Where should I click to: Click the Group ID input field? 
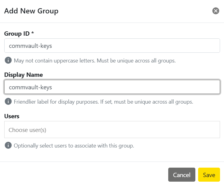pos(112,46)
